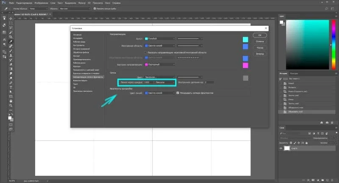339x183 pixels.
Task: Open the Редактирование menu
Action: (x=24, y=3)
